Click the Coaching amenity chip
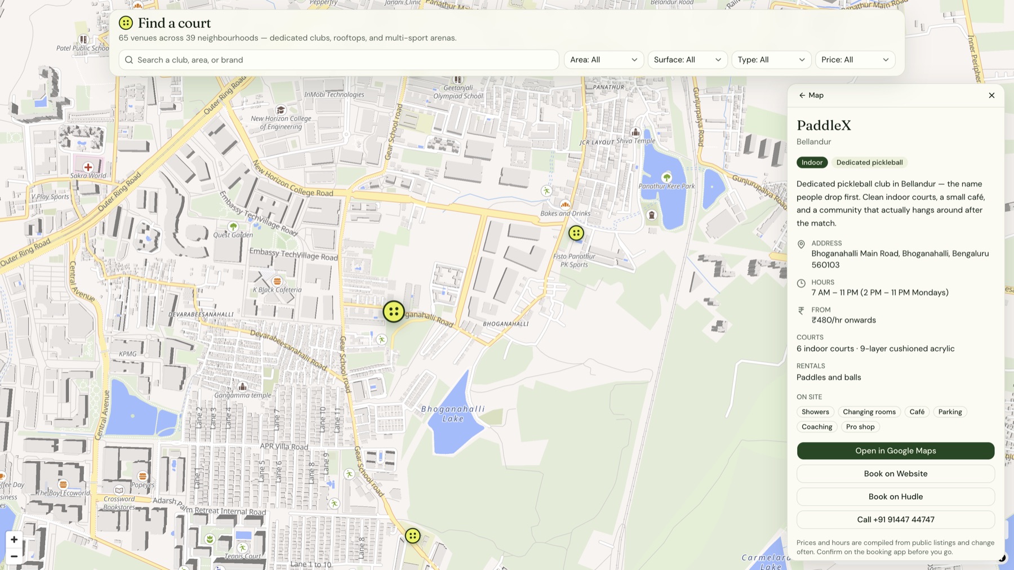The height and width of the screenshot is (570, 1014). coord(817,427)
